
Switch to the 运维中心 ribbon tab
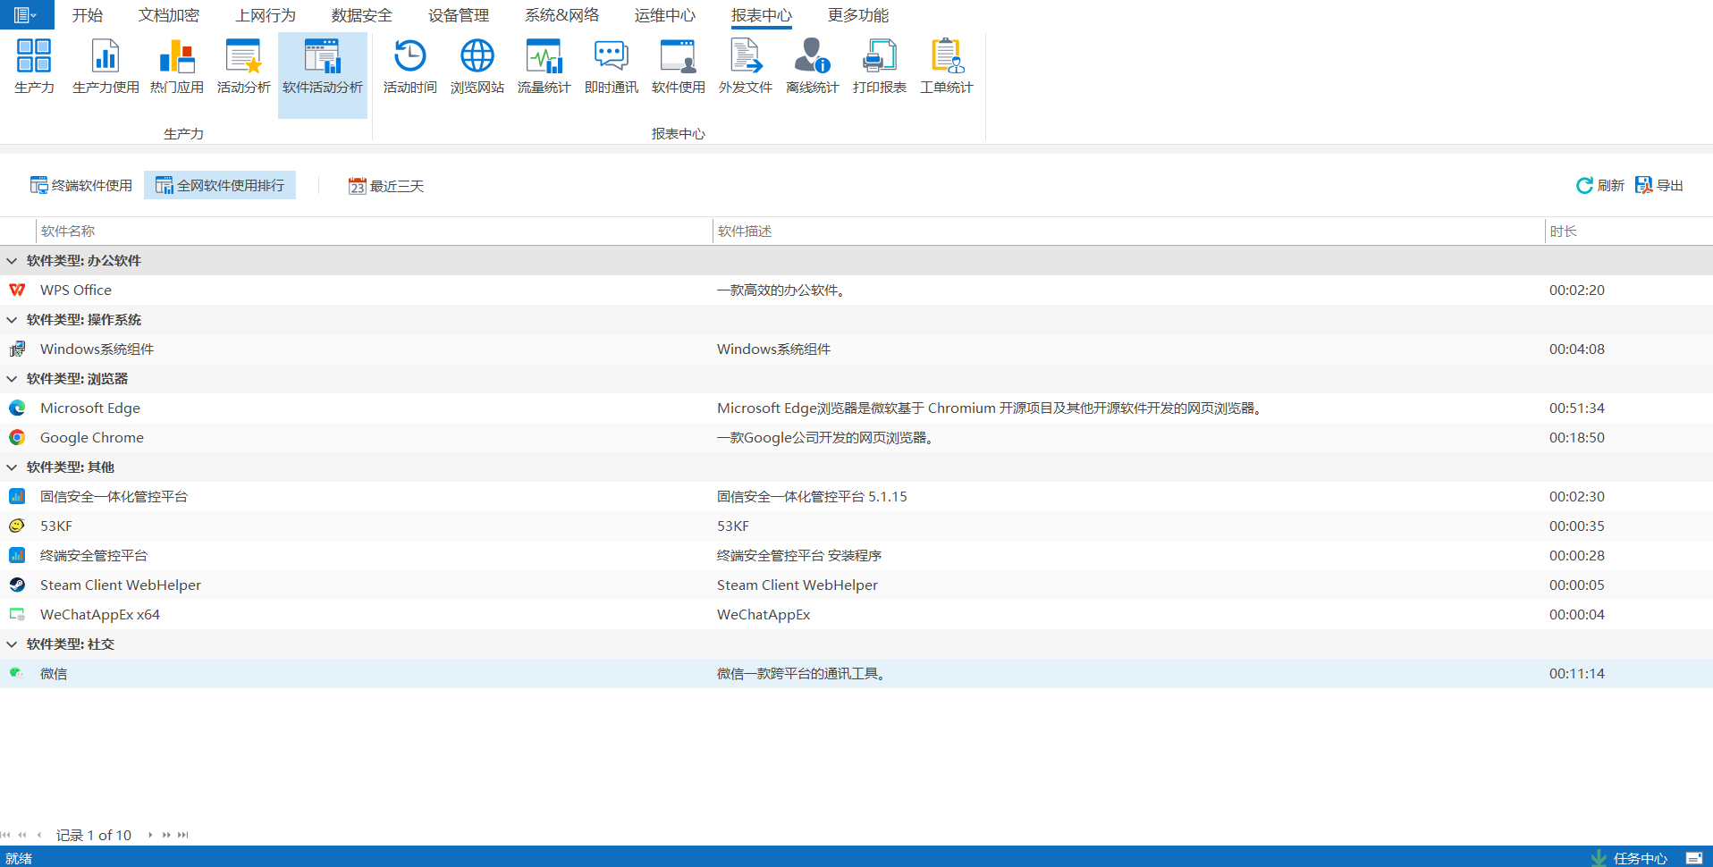[664, 15]
